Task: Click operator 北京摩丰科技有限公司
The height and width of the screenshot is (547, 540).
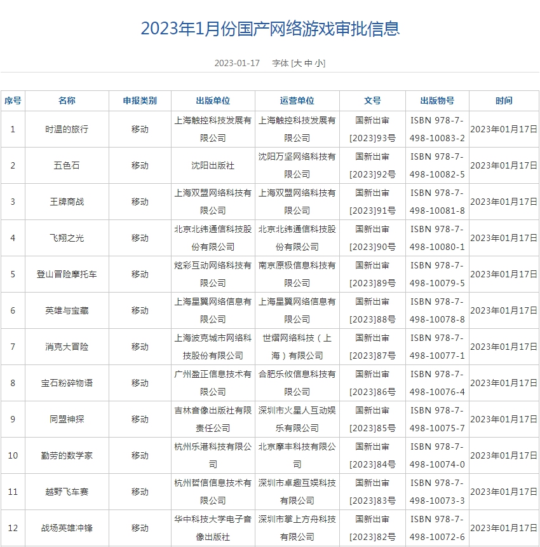Action: tap(297, 456)
